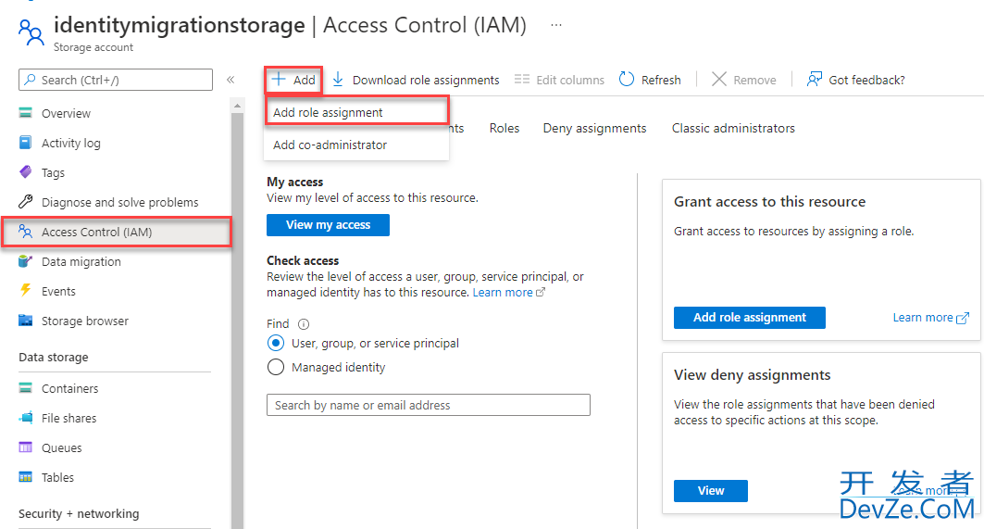Click the Download role assignments arrow icon
The image size is (984, 529).
[x=338, y=79]
